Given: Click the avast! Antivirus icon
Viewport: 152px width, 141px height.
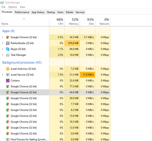Looking at the screenshot, I should tap(8, 69).
